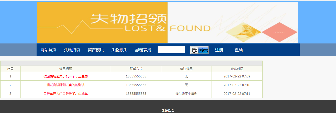Open the 系统后台 footer link

coord(168,111)
